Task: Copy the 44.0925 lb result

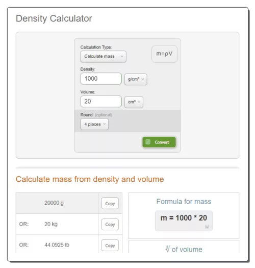Action: tap(110, 246)
